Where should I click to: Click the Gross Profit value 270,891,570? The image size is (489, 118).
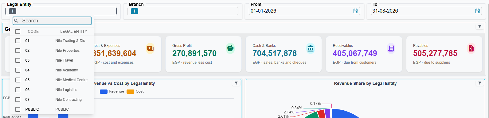click(194, 53)
